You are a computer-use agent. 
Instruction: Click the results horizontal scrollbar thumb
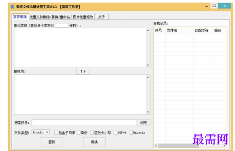[179, 145]
